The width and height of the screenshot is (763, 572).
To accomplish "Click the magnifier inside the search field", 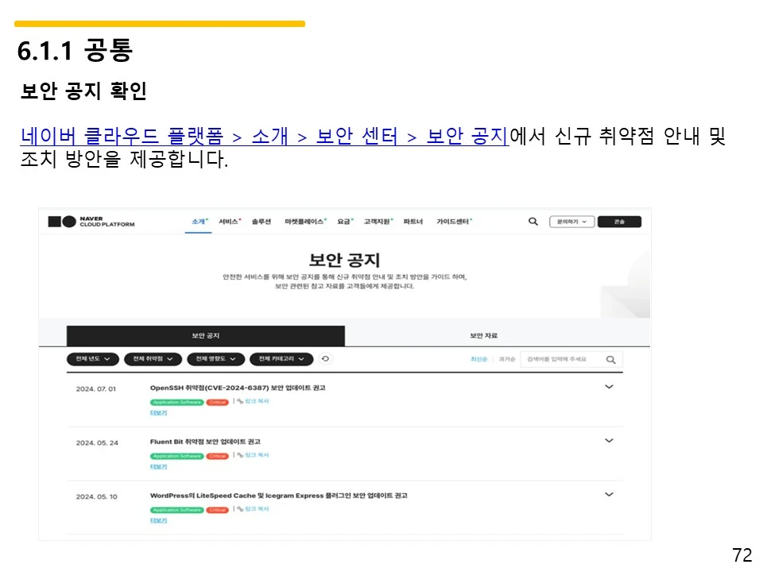I will (x=610, y=359).
